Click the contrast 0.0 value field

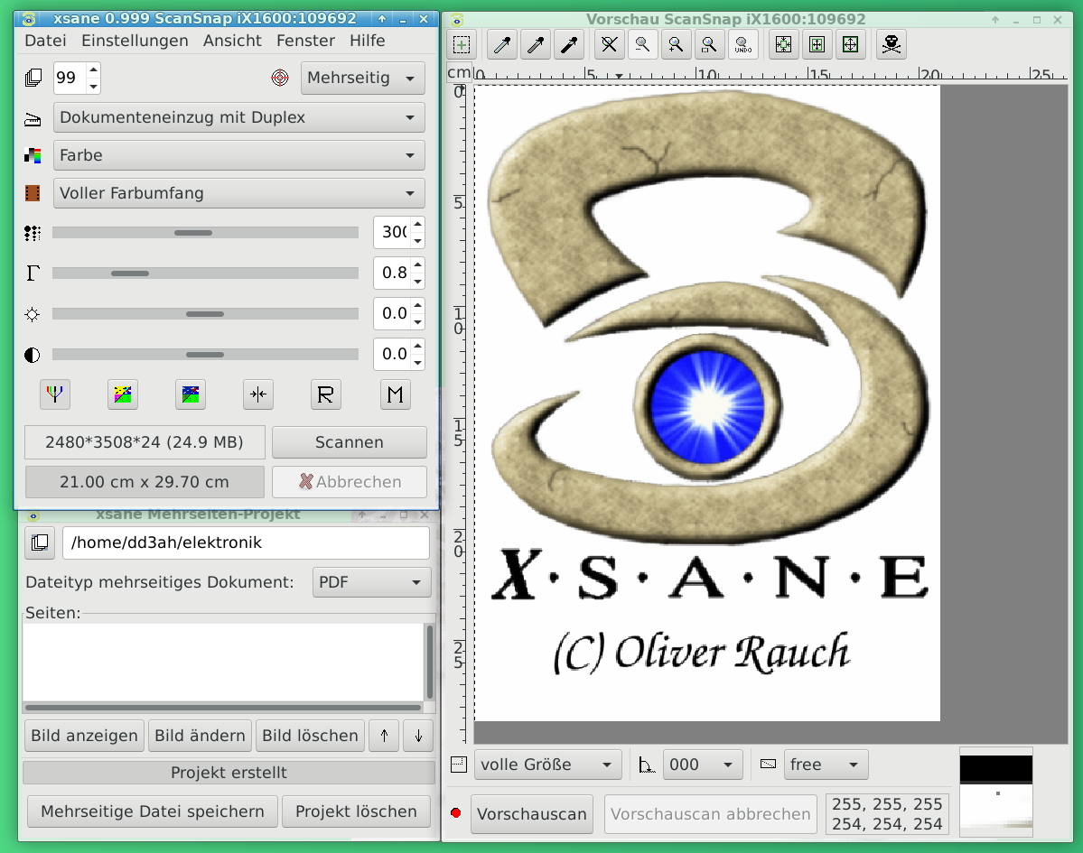(393, 354)
